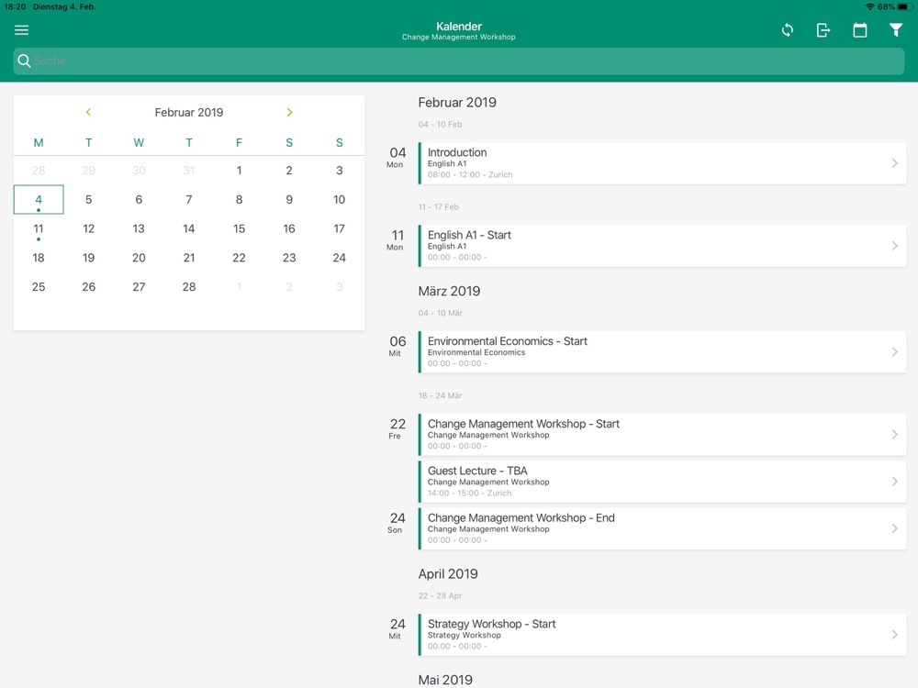Open Strategy Workshop - Start event
This screenshot has width=918, height=688.
click(662, 635)
